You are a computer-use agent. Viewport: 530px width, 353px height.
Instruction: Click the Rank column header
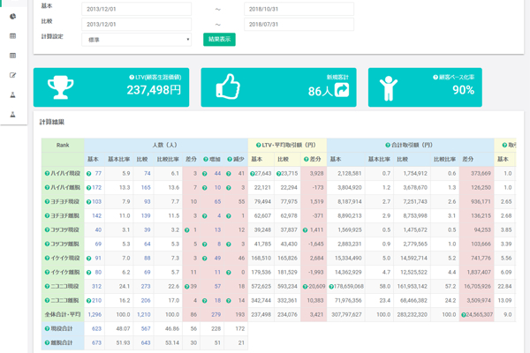coord(63,144)
